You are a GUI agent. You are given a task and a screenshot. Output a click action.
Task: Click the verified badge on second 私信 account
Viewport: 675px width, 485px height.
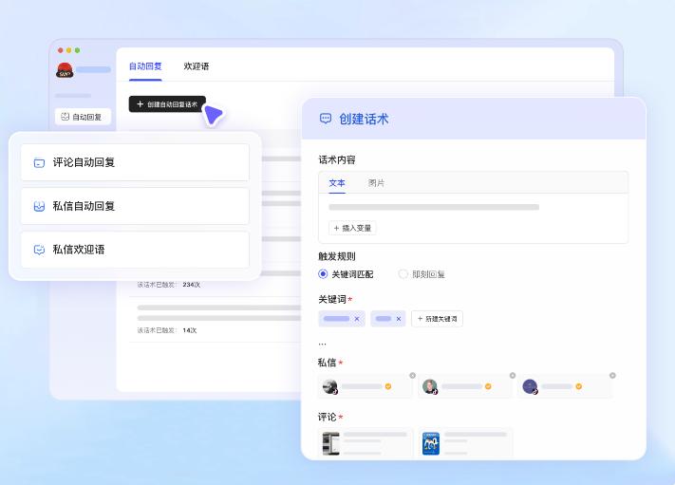[488, 386]
